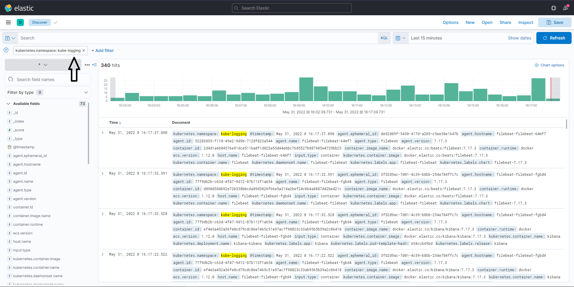Viewport: 574px width, 287px height.
Task: Open the Share menu
Action: click(x=505, y=22)
